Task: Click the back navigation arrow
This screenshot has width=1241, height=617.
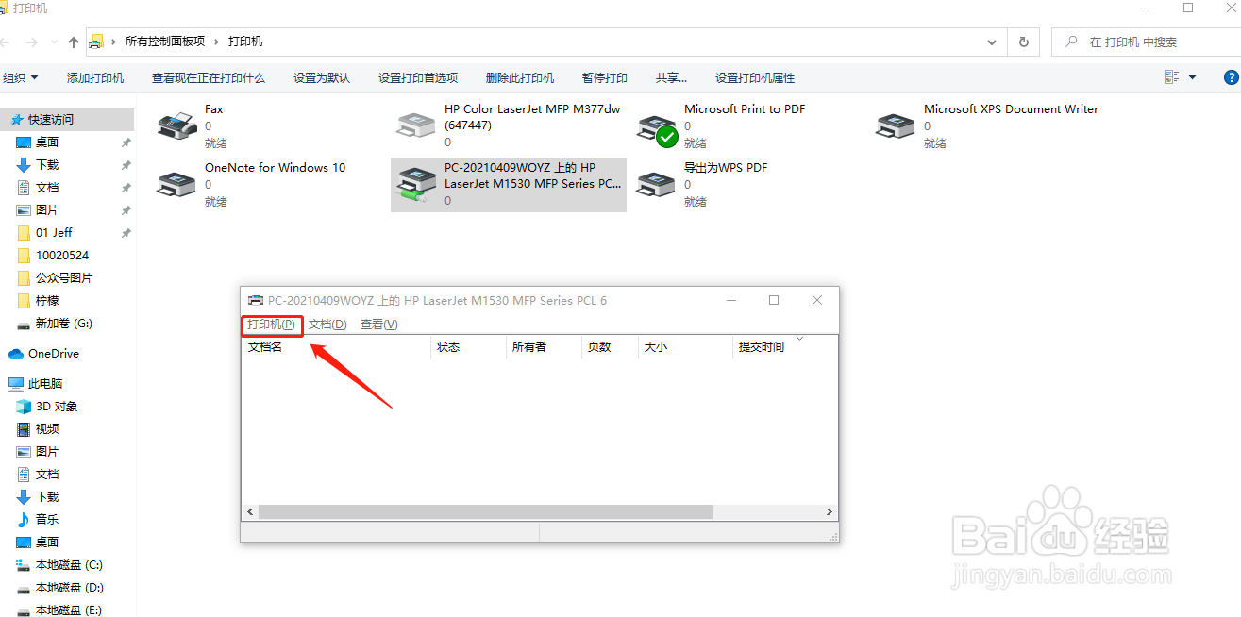Action: [x=5, y=42]
